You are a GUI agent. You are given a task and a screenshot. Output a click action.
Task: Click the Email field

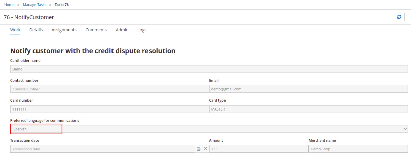point(308,89)
